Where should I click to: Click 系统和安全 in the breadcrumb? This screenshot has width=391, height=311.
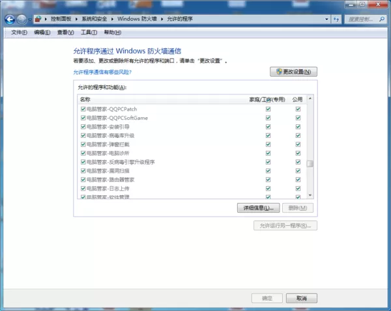[x=94, y=19]
